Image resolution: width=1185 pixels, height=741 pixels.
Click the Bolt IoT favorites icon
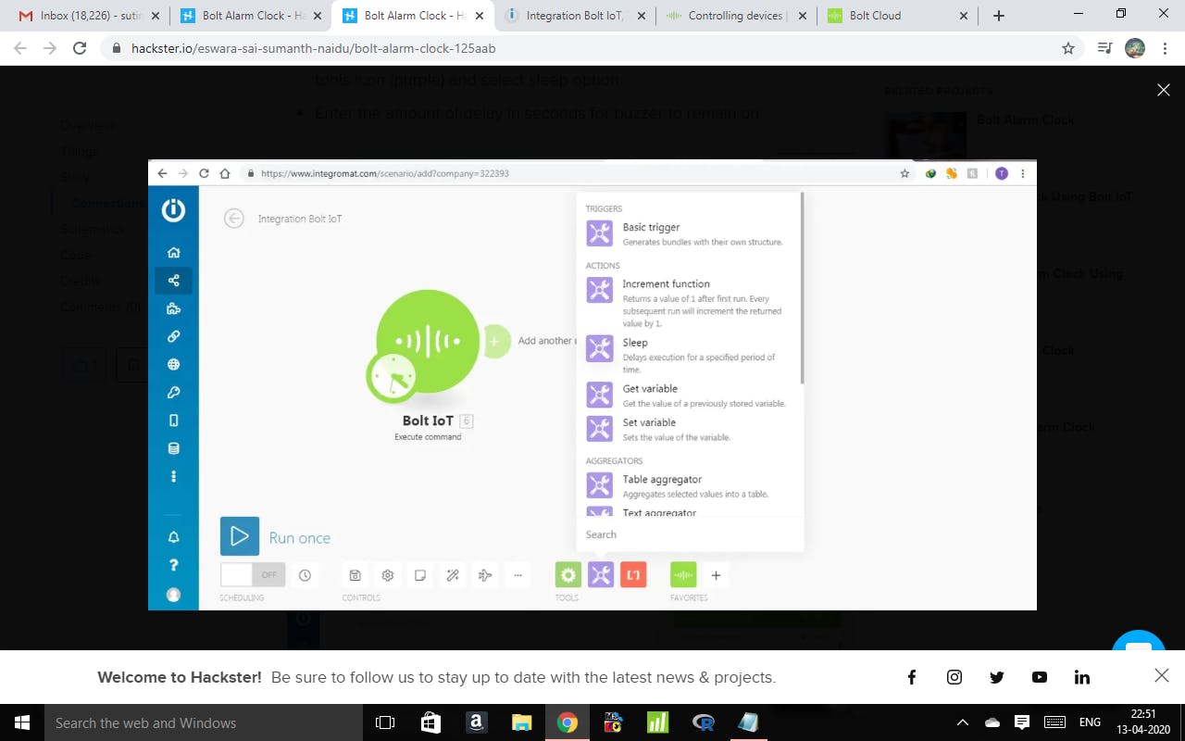pos(683,575)
